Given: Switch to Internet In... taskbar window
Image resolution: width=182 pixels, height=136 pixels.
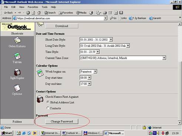Looking at the screenshot, I should click(51, 133).
